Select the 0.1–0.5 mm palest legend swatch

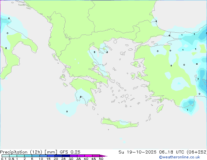[6, 156]
